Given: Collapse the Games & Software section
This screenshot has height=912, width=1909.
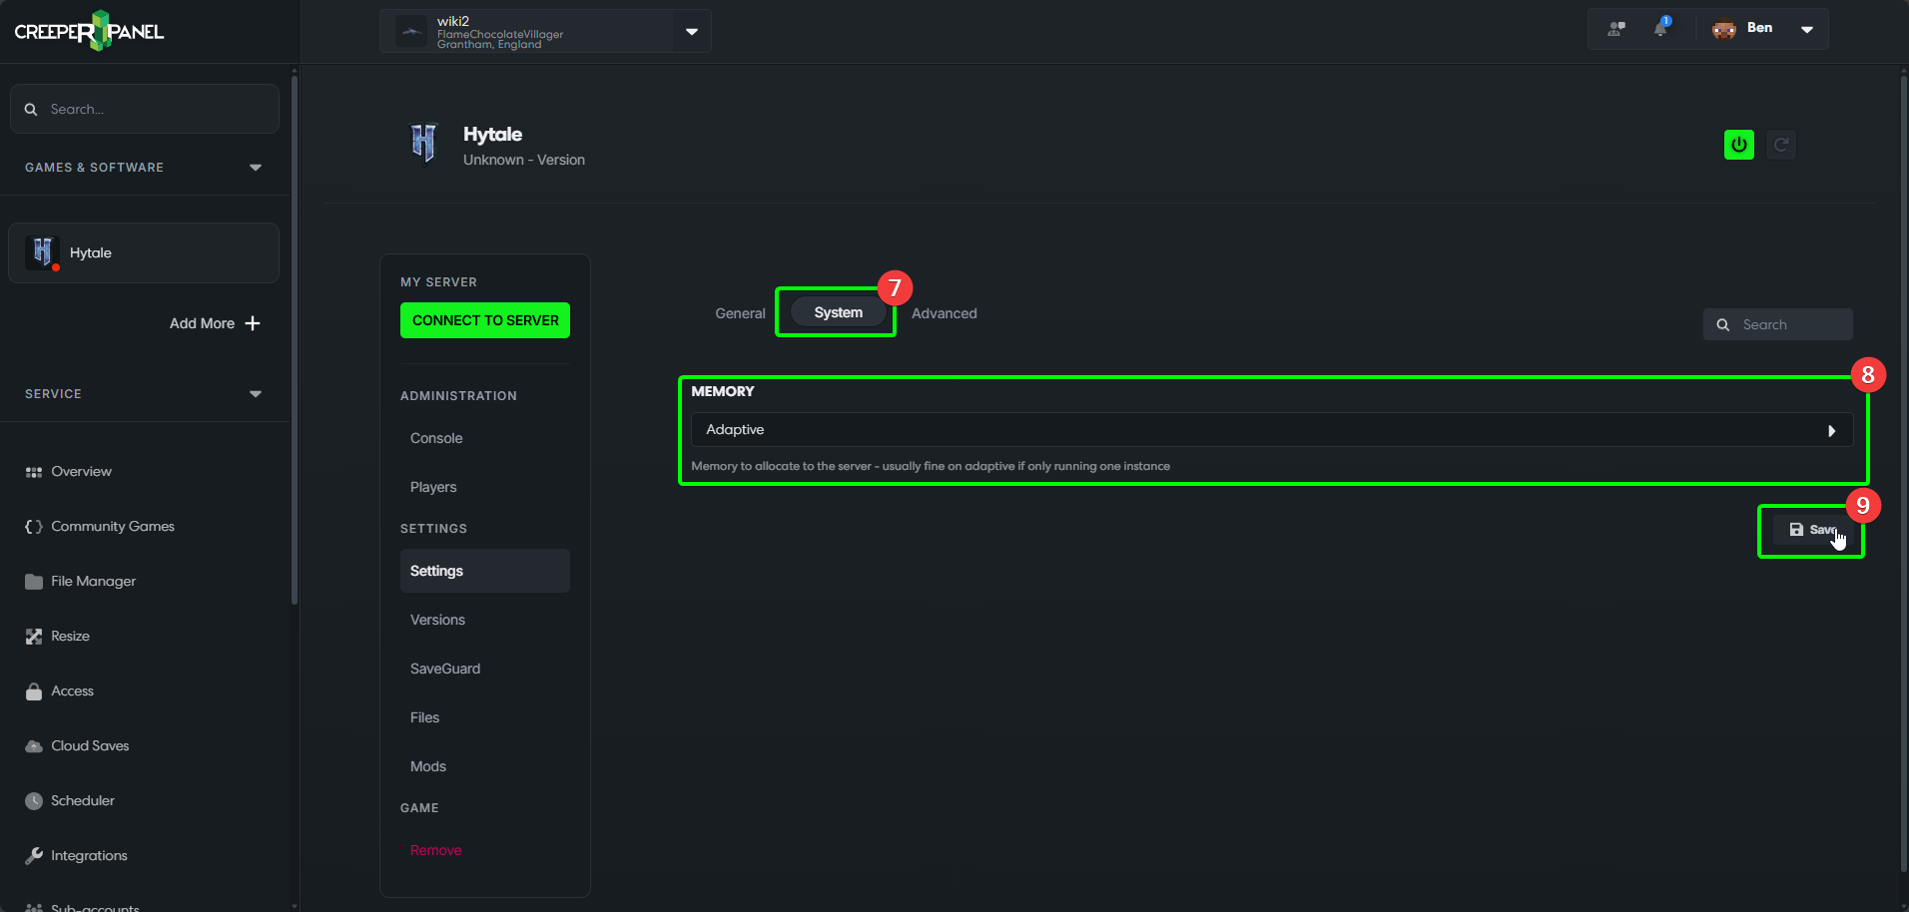Looking at the screenshot, I should click(255, 168).
